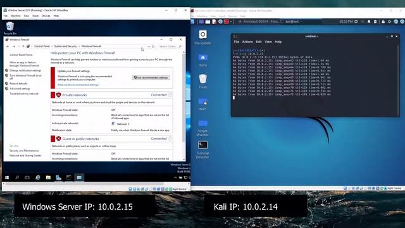Open Network and Sharing Center link

coord(25,156)
